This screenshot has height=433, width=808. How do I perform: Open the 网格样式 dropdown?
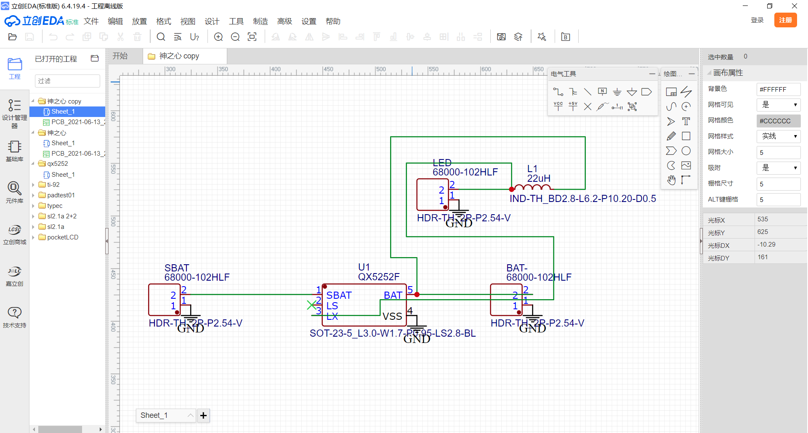click(x=779, y=136)
